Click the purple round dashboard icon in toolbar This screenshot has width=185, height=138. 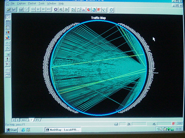pyautogui.click(x=56, y=9)
